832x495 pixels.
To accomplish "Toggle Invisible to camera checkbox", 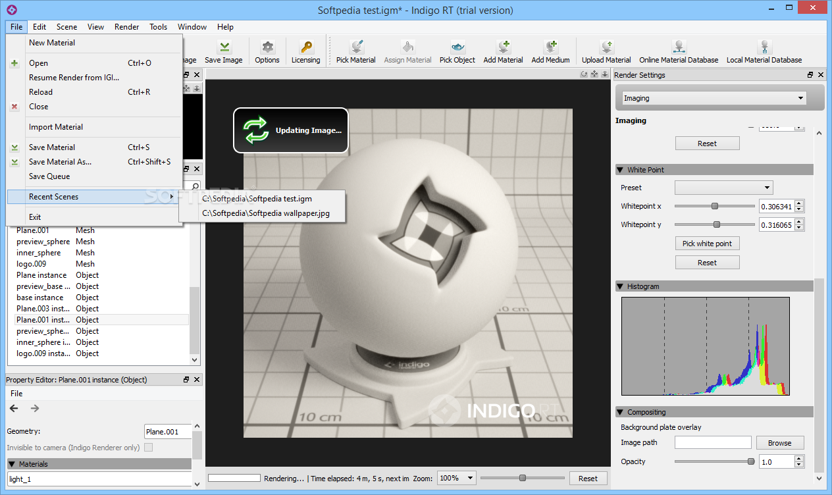I will pos(148,448).
